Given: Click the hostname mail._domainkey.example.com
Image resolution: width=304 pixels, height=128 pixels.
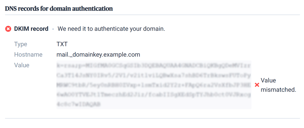Looking at the screenshot, I should pos(98,55).
